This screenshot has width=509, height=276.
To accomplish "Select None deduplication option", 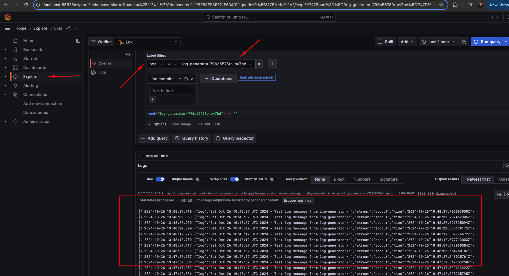I will point(320,179).
